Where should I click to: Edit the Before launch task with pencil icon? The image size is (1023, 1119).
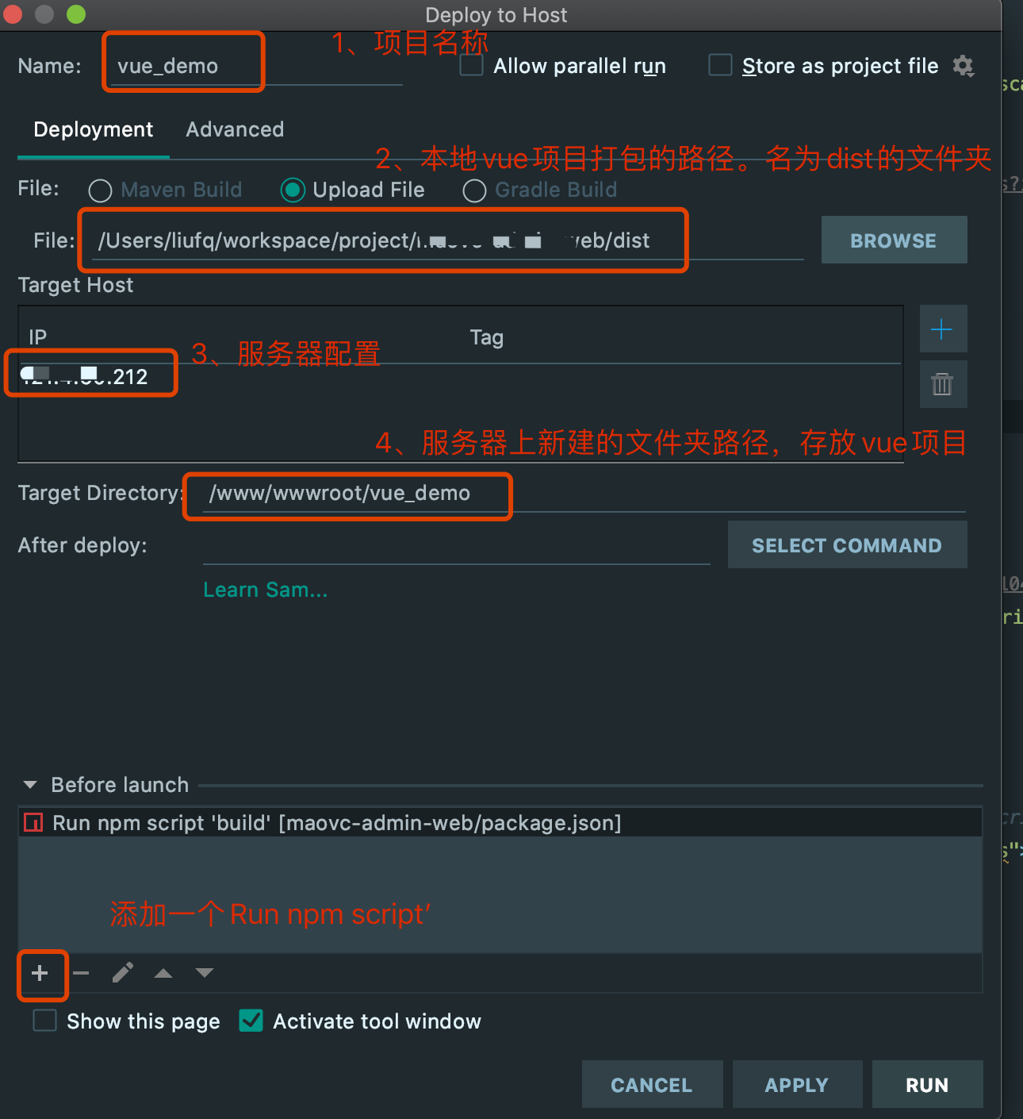click(122, 973)
